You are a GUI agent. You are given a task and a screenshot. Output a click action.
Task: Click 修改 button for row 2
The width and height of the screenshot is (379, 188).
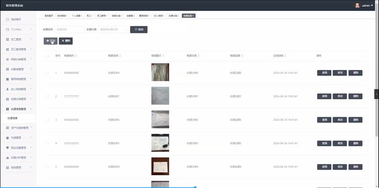340,97
